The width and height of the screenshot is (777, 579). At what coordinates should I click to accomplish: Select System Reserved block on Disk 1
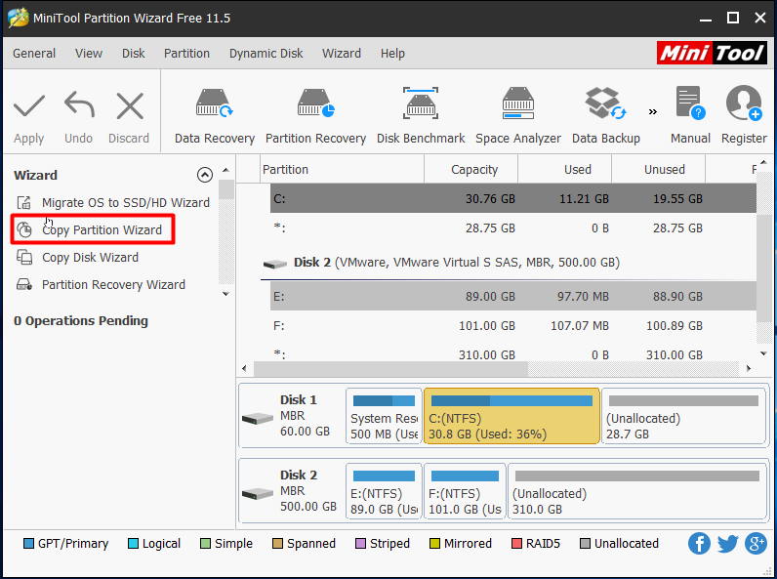pyautogui.click(x=384, y=416)
